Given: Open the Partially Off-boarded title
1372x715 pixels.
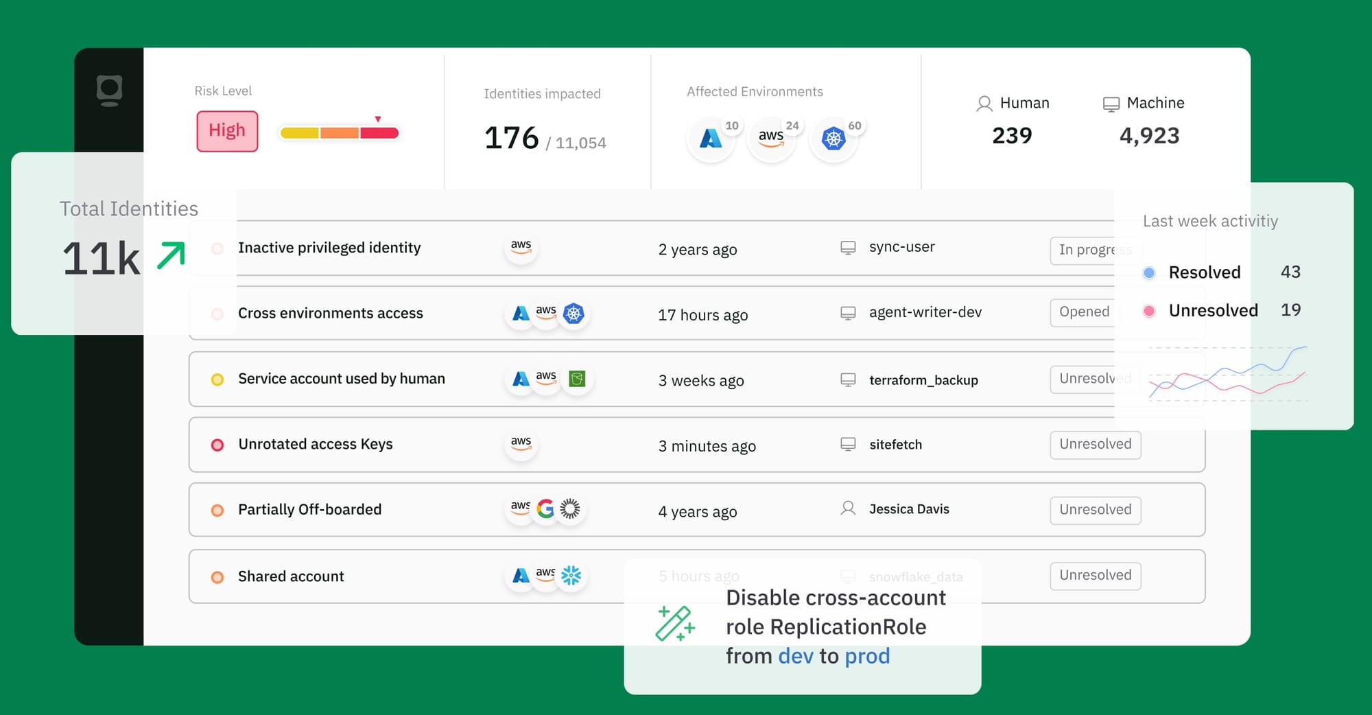Looking at the screenshot, I should [310, 510].
